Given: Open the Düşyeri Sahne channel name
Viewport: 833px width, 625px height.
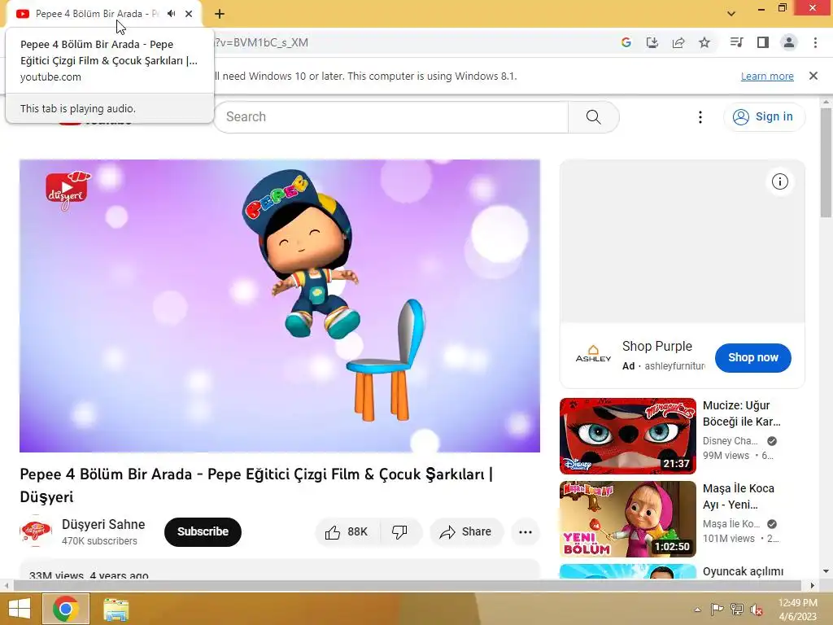Looking at the screenshot, I should pos(103,524).
